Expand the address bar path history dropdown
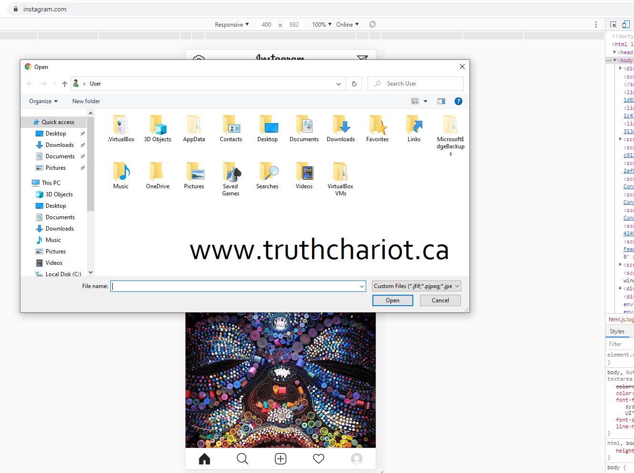 (x=339, y=84)
